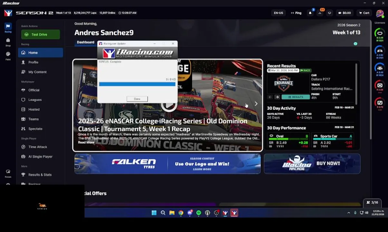388x232 pixels.
Task: Open Discord from taskbar
Action: click(190, 213)
